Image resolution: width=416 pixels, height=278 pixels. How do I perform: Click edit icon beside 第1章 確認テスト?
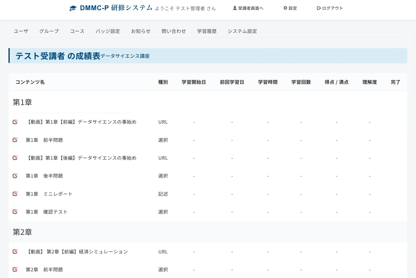(x=15, y=212)
